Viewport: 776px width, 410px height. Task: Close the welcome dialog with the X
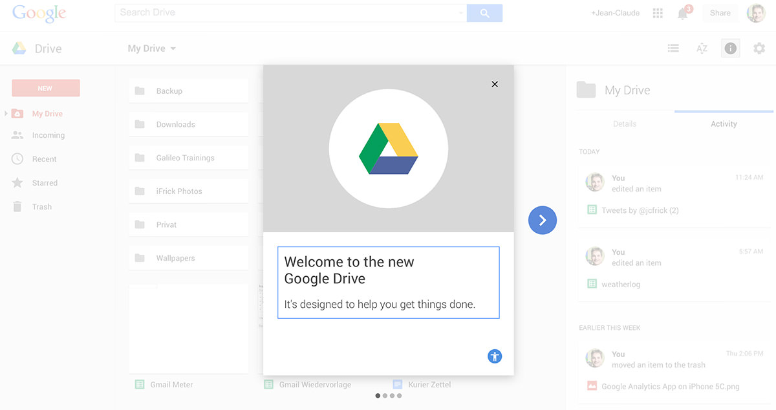(495, 84)
